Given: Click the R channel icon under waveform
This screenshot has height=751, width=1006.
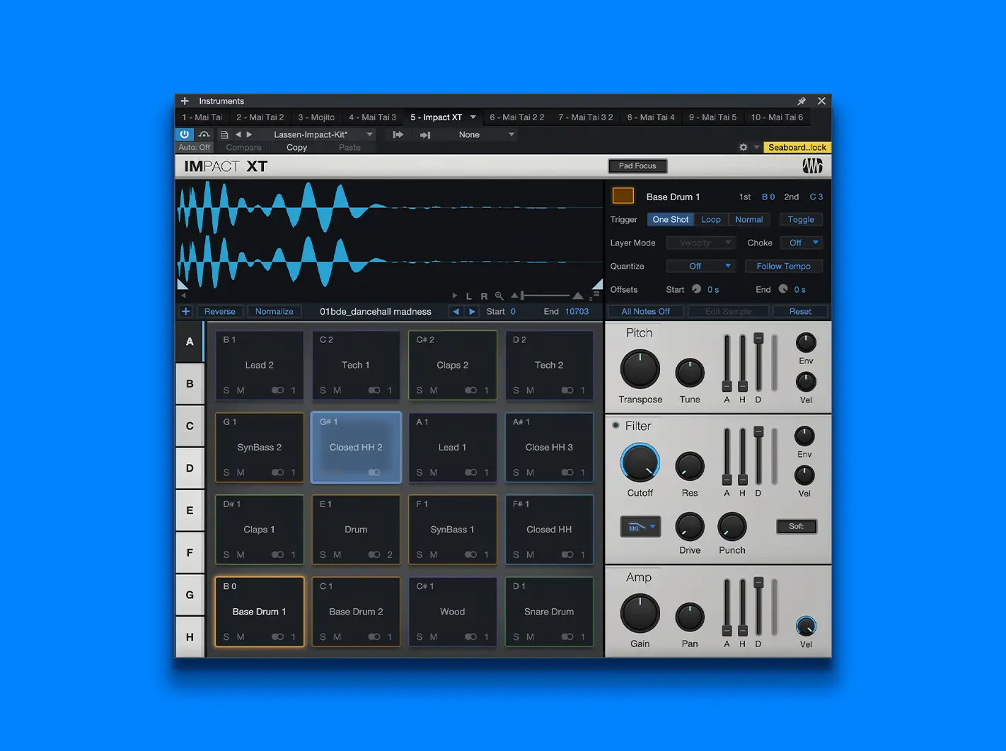Looking at the screenshot, I should (484, 296).
